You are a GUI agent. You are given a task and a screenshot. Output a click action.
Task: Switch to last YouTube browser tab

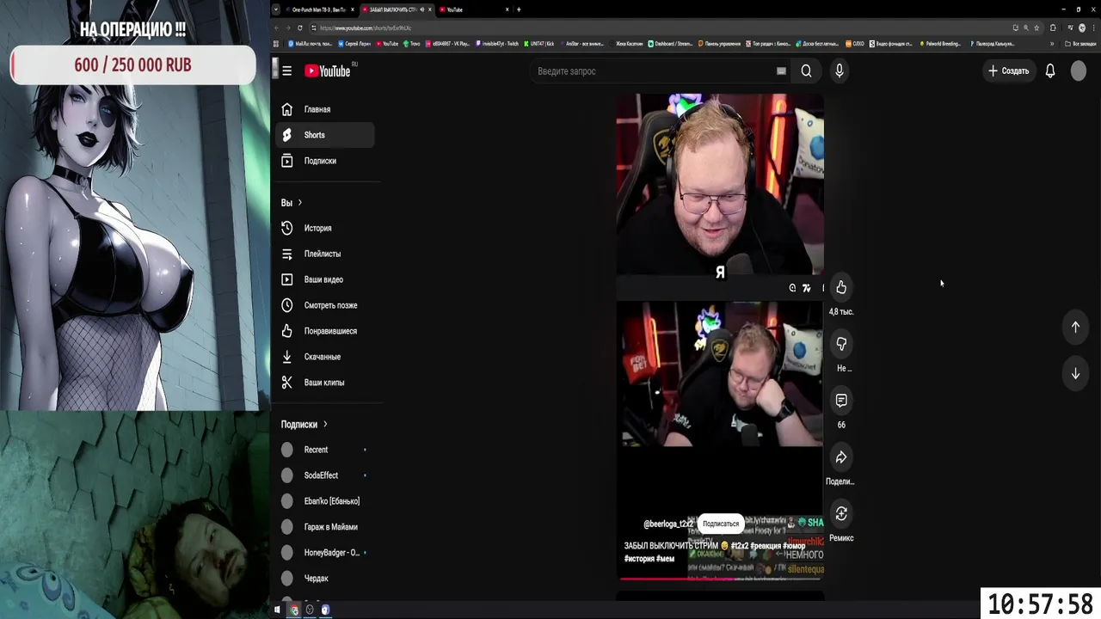(x=474, y=9)
